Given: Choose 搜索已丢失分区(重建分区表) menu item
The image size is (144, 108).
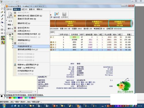Looking at the screenshot, I should click(31, 16).
